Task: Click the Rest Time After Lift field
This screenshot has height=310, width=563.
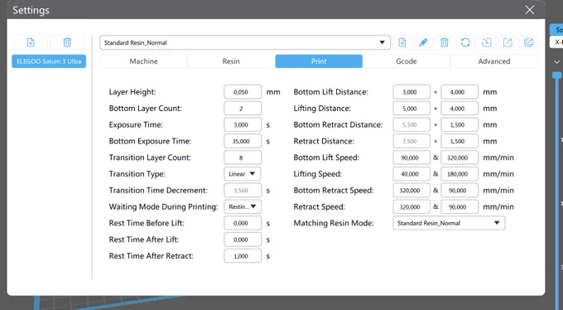Action: 243,240
